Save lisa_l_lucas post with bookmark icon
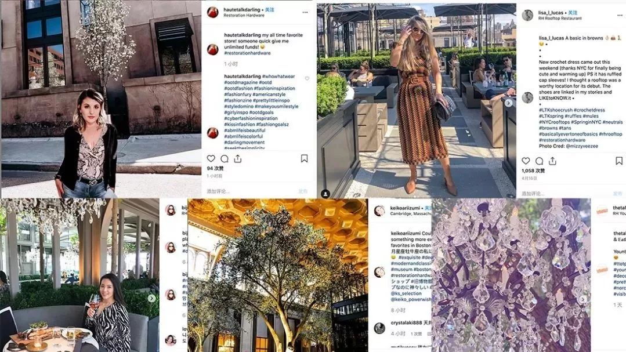 click(x=619, y=161)
